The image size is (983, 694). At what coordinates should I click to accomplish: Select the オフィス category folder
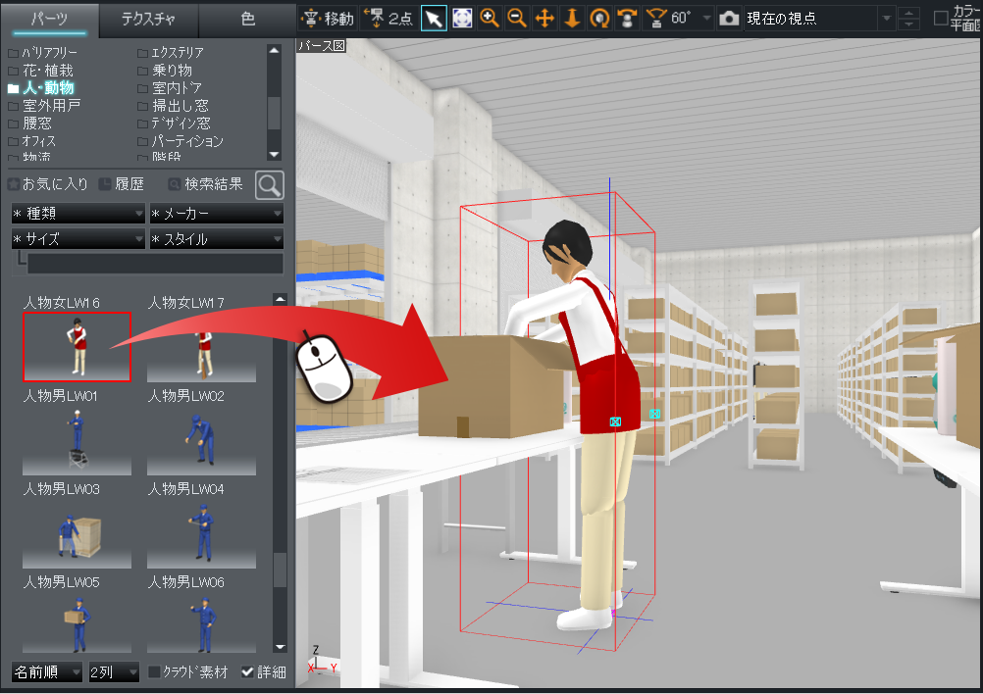pyautogui.click(x=38, y=141)
